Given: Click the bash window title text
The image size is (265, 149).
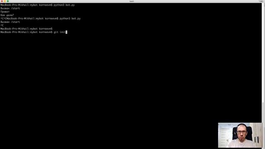Looking at the screenshot, I should [132, 1].
